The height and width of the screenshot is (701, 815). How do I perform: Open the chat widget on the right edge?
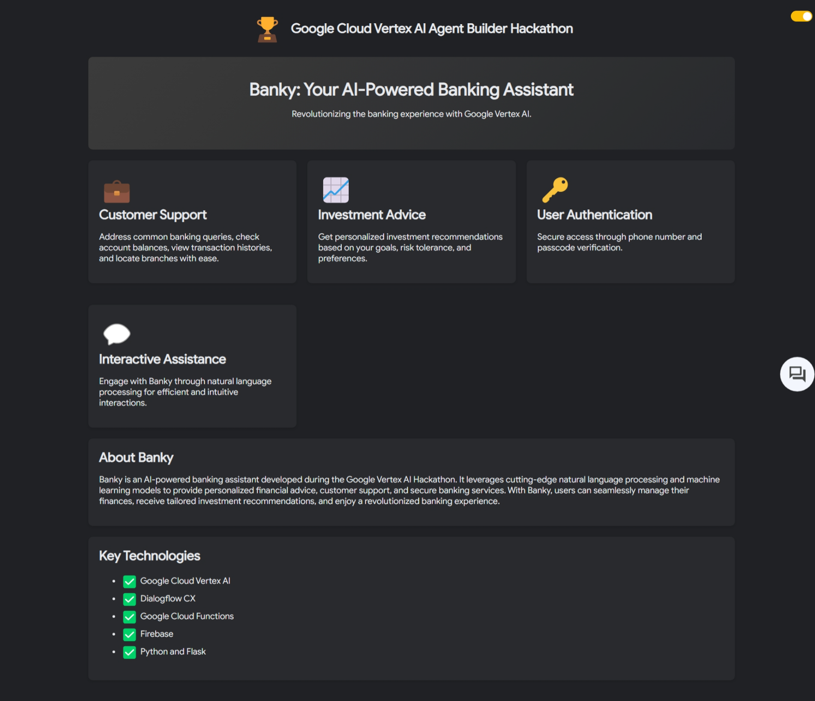click(796, 374)
